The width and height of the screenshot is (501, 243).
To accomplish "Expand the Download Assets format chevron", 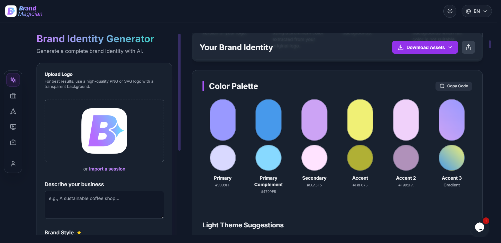I will pos(451,47).
